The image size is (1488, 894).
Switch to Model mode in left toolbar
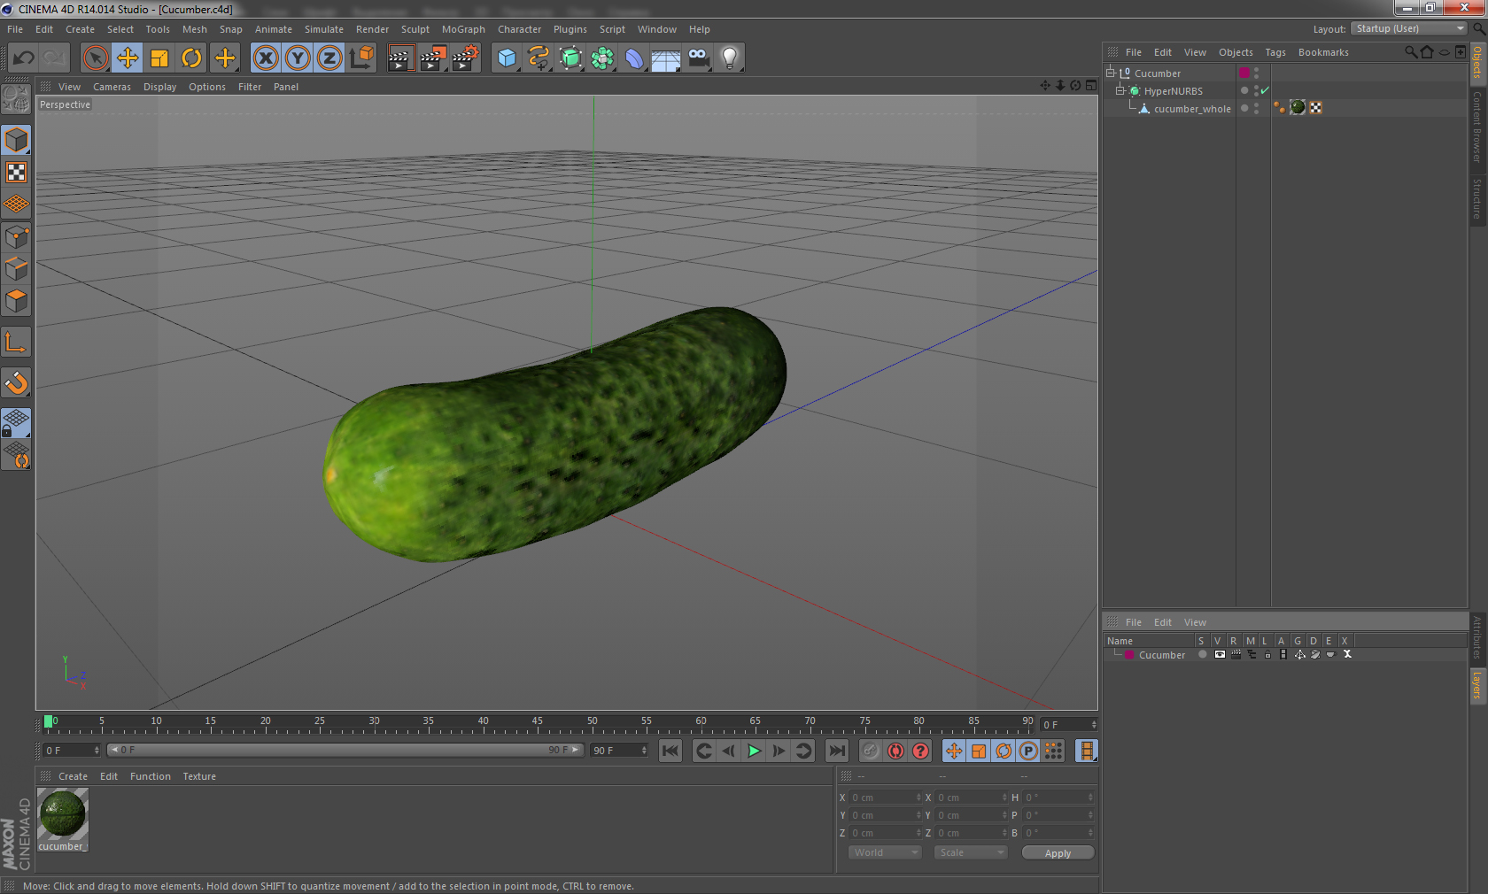click(16, 140)
